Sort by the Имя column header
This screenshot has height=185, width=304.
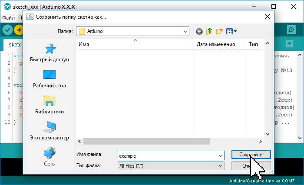[x=135, y=44]
